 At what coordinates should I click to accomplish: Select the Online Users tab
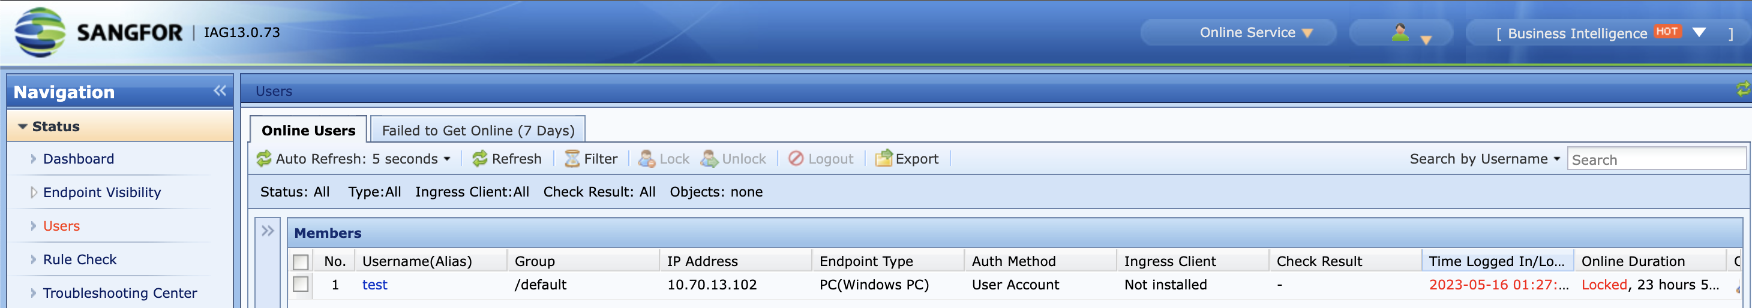(308, 130)
